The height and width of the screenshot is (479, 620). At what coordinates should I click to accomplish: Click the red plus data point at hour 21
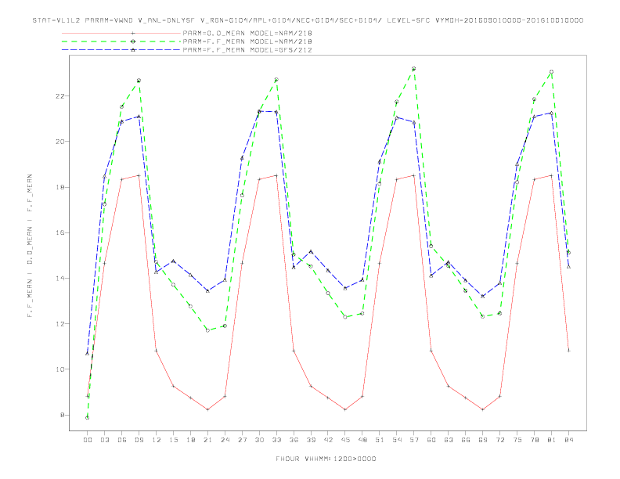(207, 409)
